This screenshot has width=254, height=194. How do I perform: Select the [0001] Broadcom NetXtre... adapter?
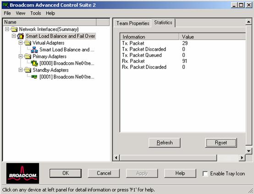coord(67,77)
